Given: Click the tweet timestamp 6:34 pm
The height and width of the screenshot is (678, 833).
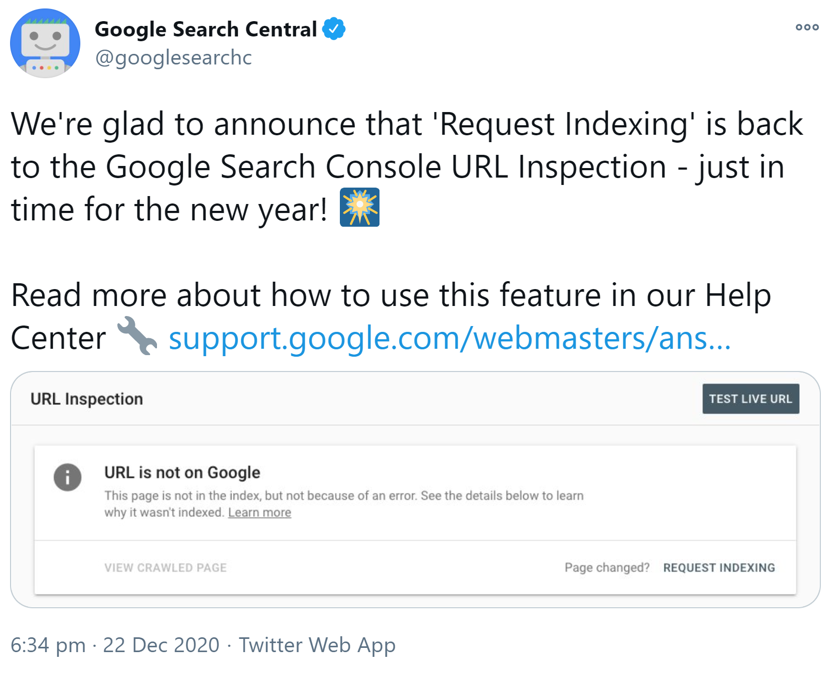Looking at the screenshot, I should [47, 645].
